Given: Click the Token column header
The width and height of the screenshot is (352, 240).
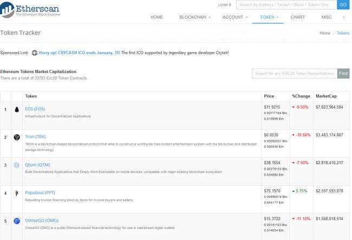Looking at the screenshot, I should [31, 96].
